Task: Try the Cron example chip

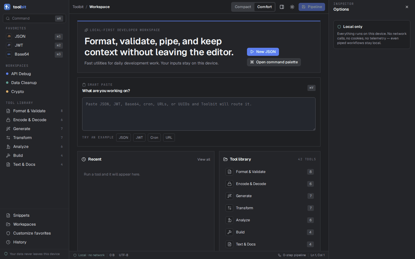Action: pyautogui.click(x=154, y=138)
